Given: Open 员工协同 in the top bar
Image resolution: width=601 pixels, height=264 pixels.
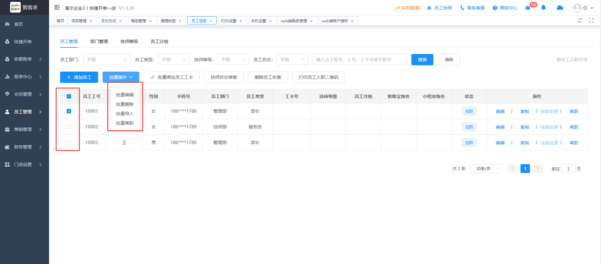Looking at the screenshot, I should click(x=439, y=8).
